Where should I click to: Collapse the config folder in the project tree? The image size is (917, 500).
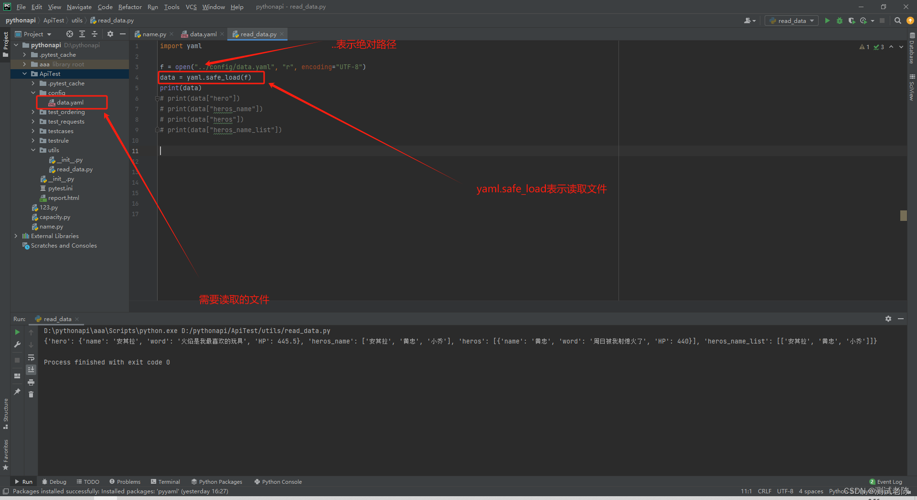click(x=32, y=93)
